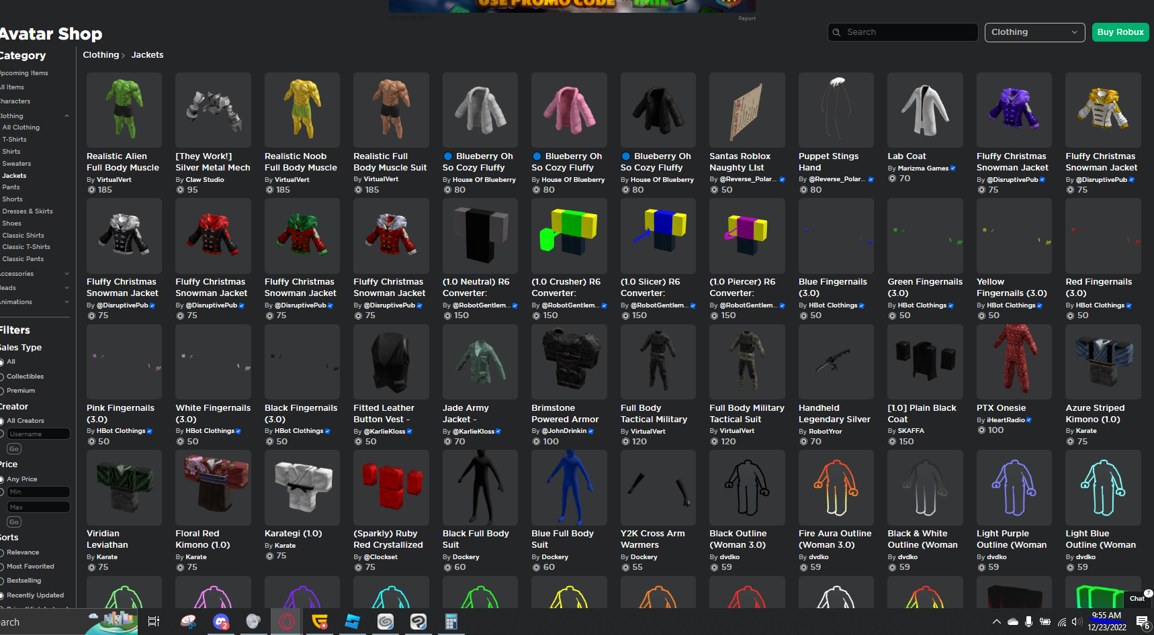Open the Handheld Legendary Silver thumbnail
This screenshot has width=1154, height=635.
(836, 362)
